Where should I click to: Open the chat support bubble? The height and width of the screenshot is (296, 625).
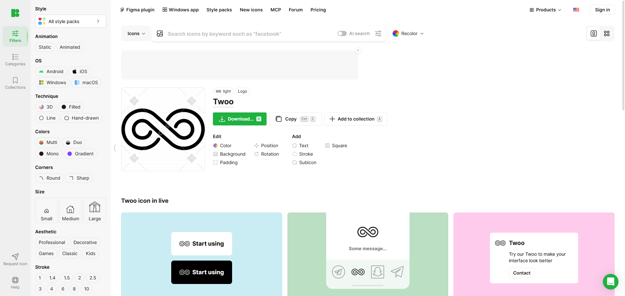pyautogui.click(x=610, y=282)
